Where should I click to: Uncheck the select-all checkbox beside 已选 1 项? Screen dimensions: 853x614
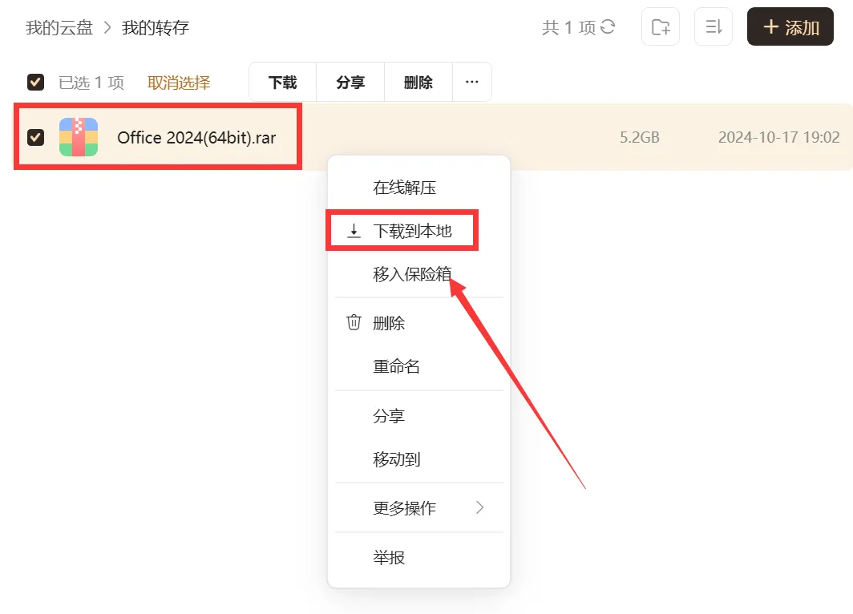pos(35,82)
